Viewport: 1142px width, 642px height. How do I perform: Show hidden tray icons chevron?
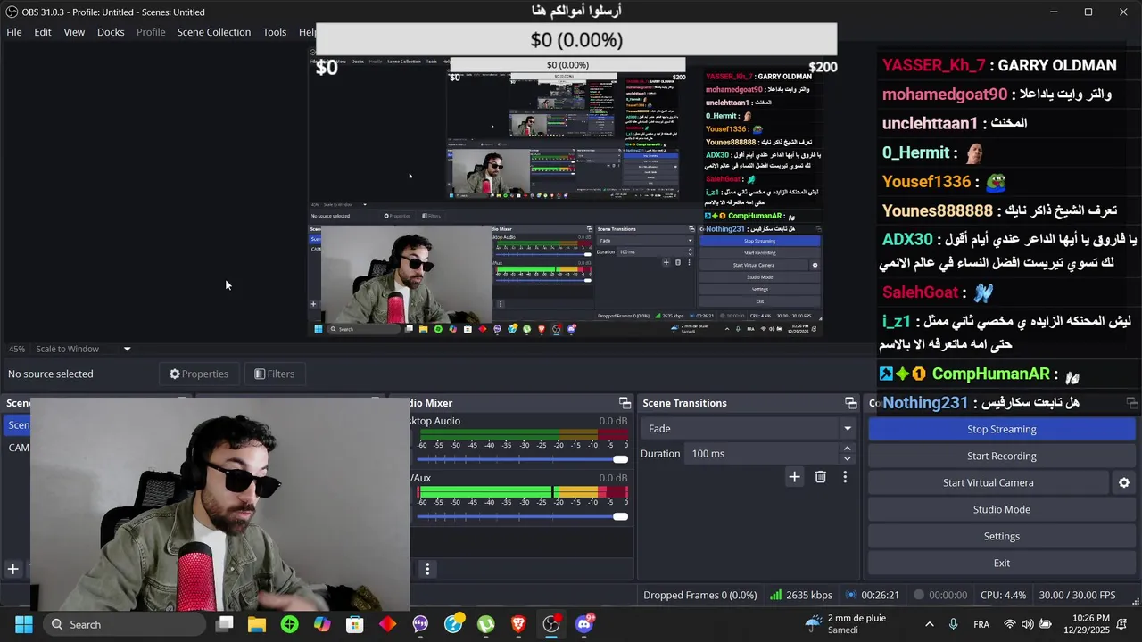point(930,624)
